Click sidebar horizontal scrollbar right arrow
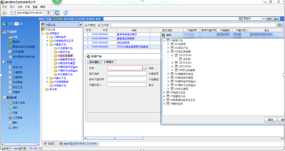This screenshot has width=285, height=151. click(x=38, y=144)
